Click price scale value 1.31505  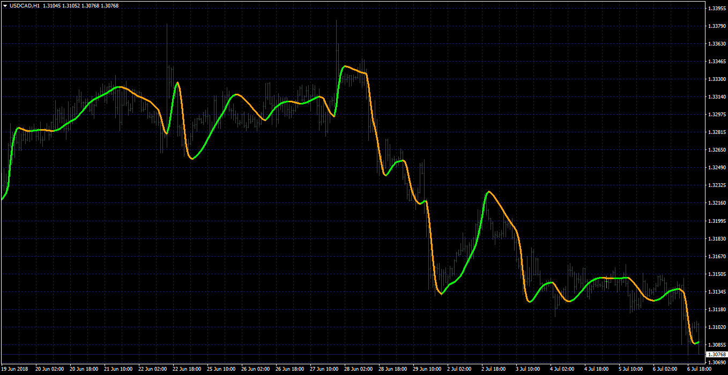click(x=717, y=274)
